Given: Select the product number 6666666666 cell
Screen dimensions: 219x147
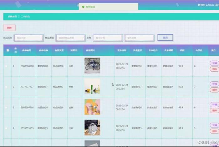Looking at the screenshot, I should (x=27, y=108).
